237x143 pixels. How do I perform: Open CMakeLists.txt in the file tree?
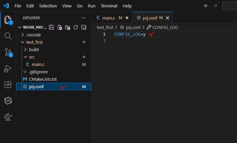point(53,79)
